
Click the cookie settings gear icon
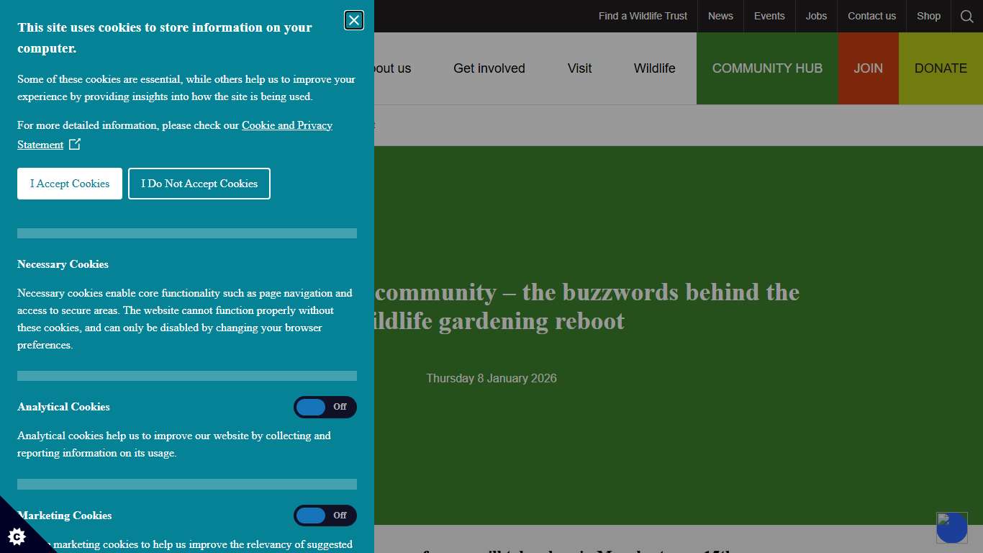[x=17, y=536]
